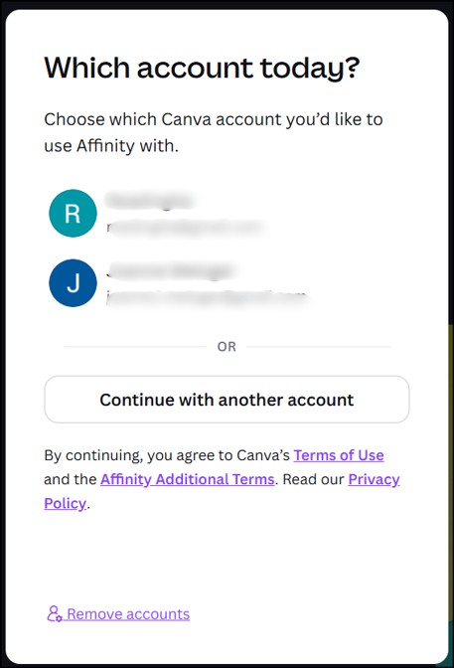
Task: Click the word Policy on the last terms line
Action: [x=66, y=504]
